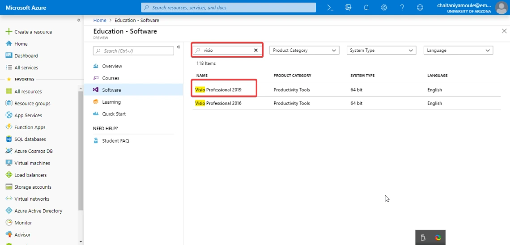Click the Home breadcrumb link

(x=100, y=20)
